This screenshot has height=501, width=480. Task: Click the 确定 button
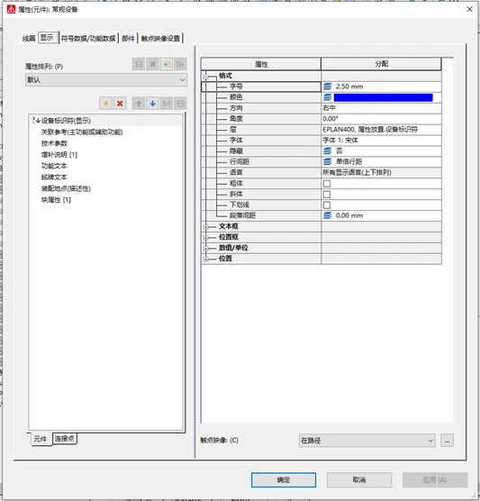point(284,480)
